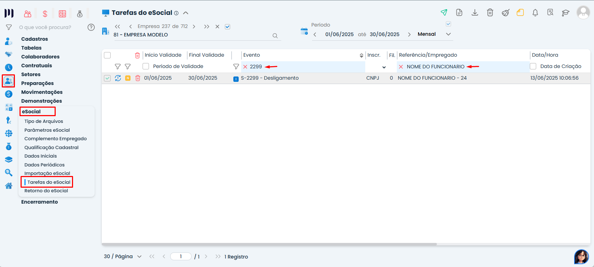This screenshot has width=594, height=267.
Task: Click the company search magnifier icon
Action: pos(275,36)
